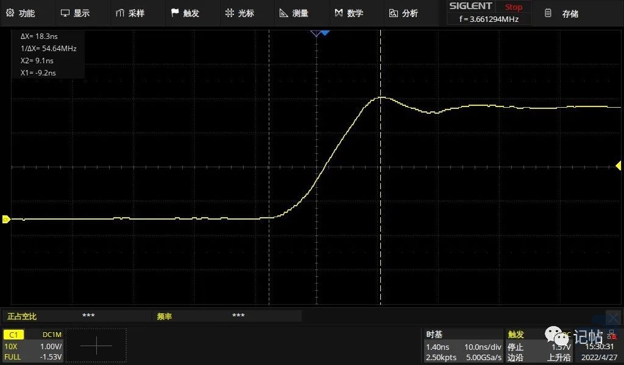
Task: Select the X1 vertical cursor line
Action: 269,167
